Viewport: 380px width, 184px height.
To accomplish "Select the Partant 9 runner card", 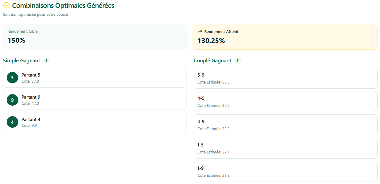I will 95,100.
